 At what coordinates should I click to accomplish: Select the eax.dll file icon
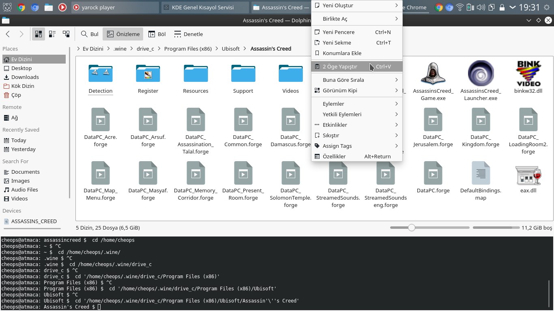528,175
